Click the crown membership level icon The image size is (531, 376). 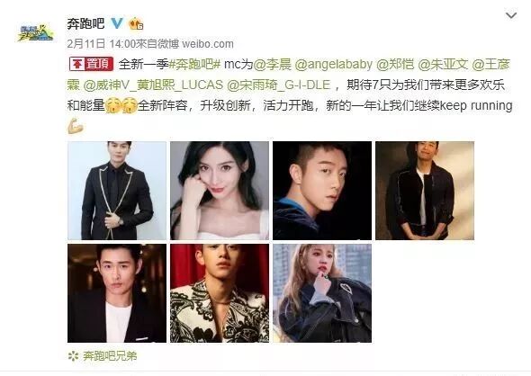(x=136, y=23)
